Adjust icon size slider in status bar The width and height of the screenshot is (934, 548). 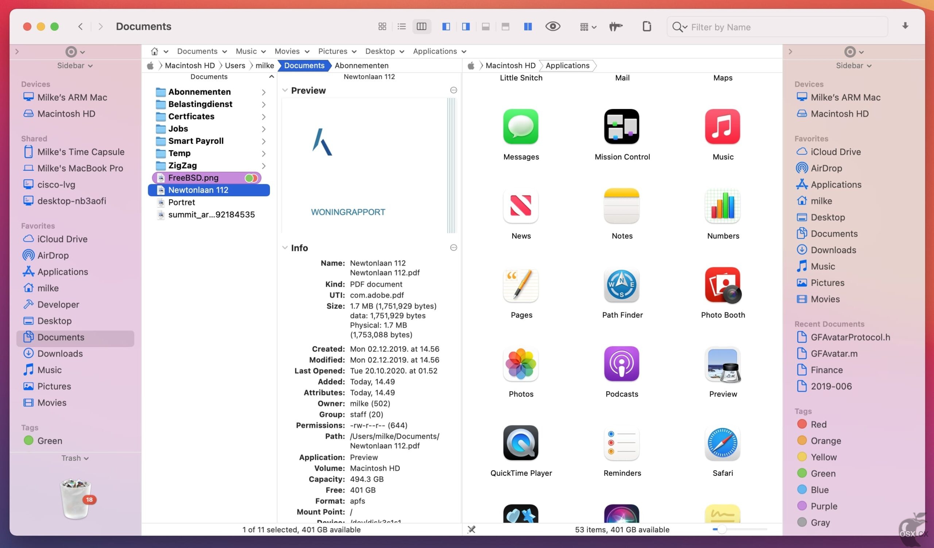click(740, 529)
